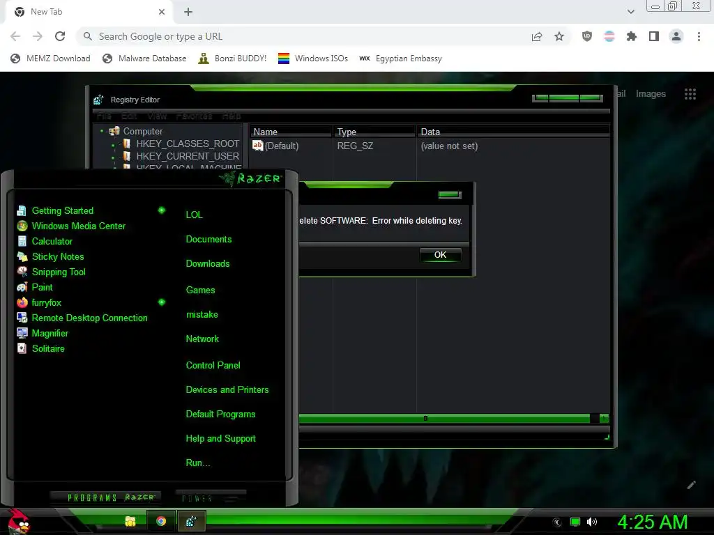The width and height of the screenshot is (714, 535).
Task: Reload the page in Chrome
Action: (60, 36)
